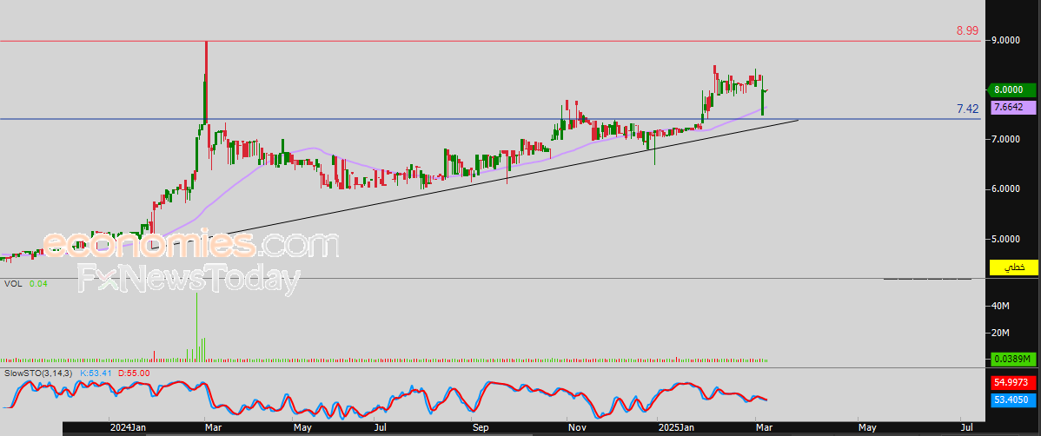Click the blue 7.42 support level label
Viewport: 1041px width, 436px height.
pyautogui.click(x=968, y=109)
